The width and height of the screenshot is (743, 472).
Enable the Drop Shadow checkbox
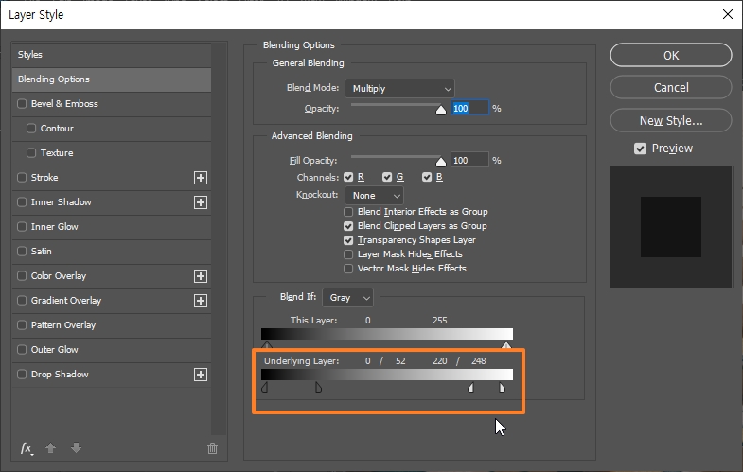pyautogui.click(x=22, y=375)
